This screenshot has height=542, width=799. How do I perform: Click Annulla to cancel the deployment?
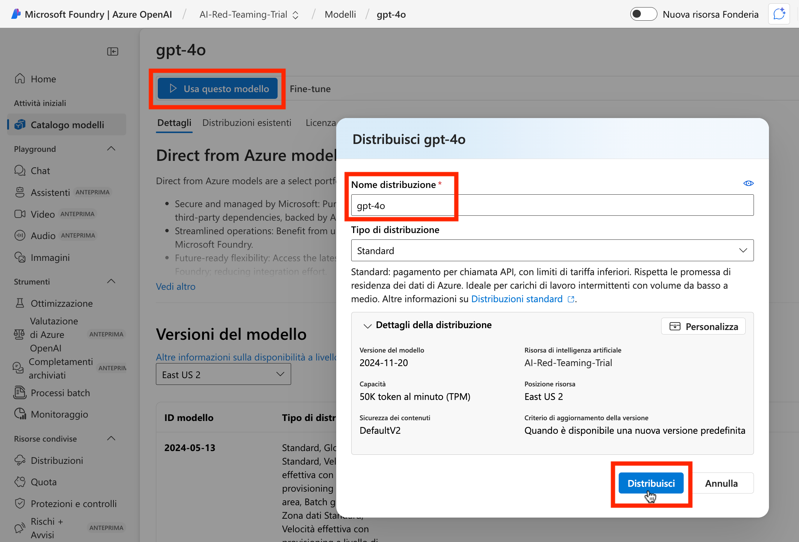coord(721,483)
